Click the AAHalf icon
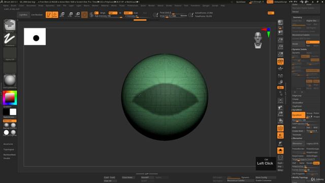325x183 pixels. point(280,54)
